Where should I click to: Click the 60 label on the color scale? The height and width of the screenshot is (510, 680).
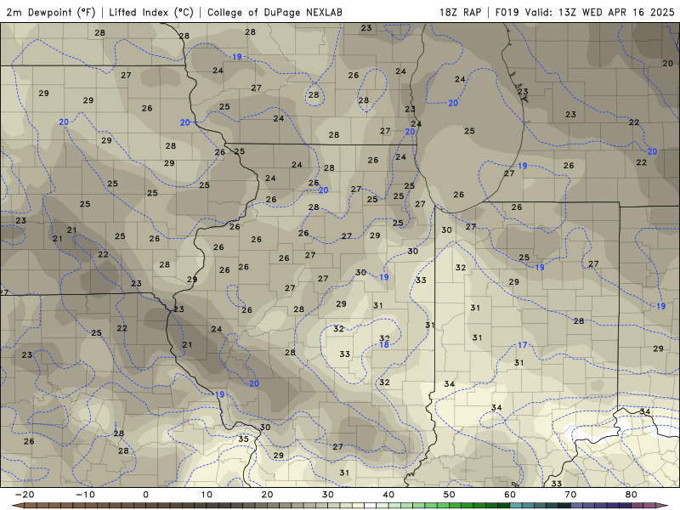click(510, 495)
